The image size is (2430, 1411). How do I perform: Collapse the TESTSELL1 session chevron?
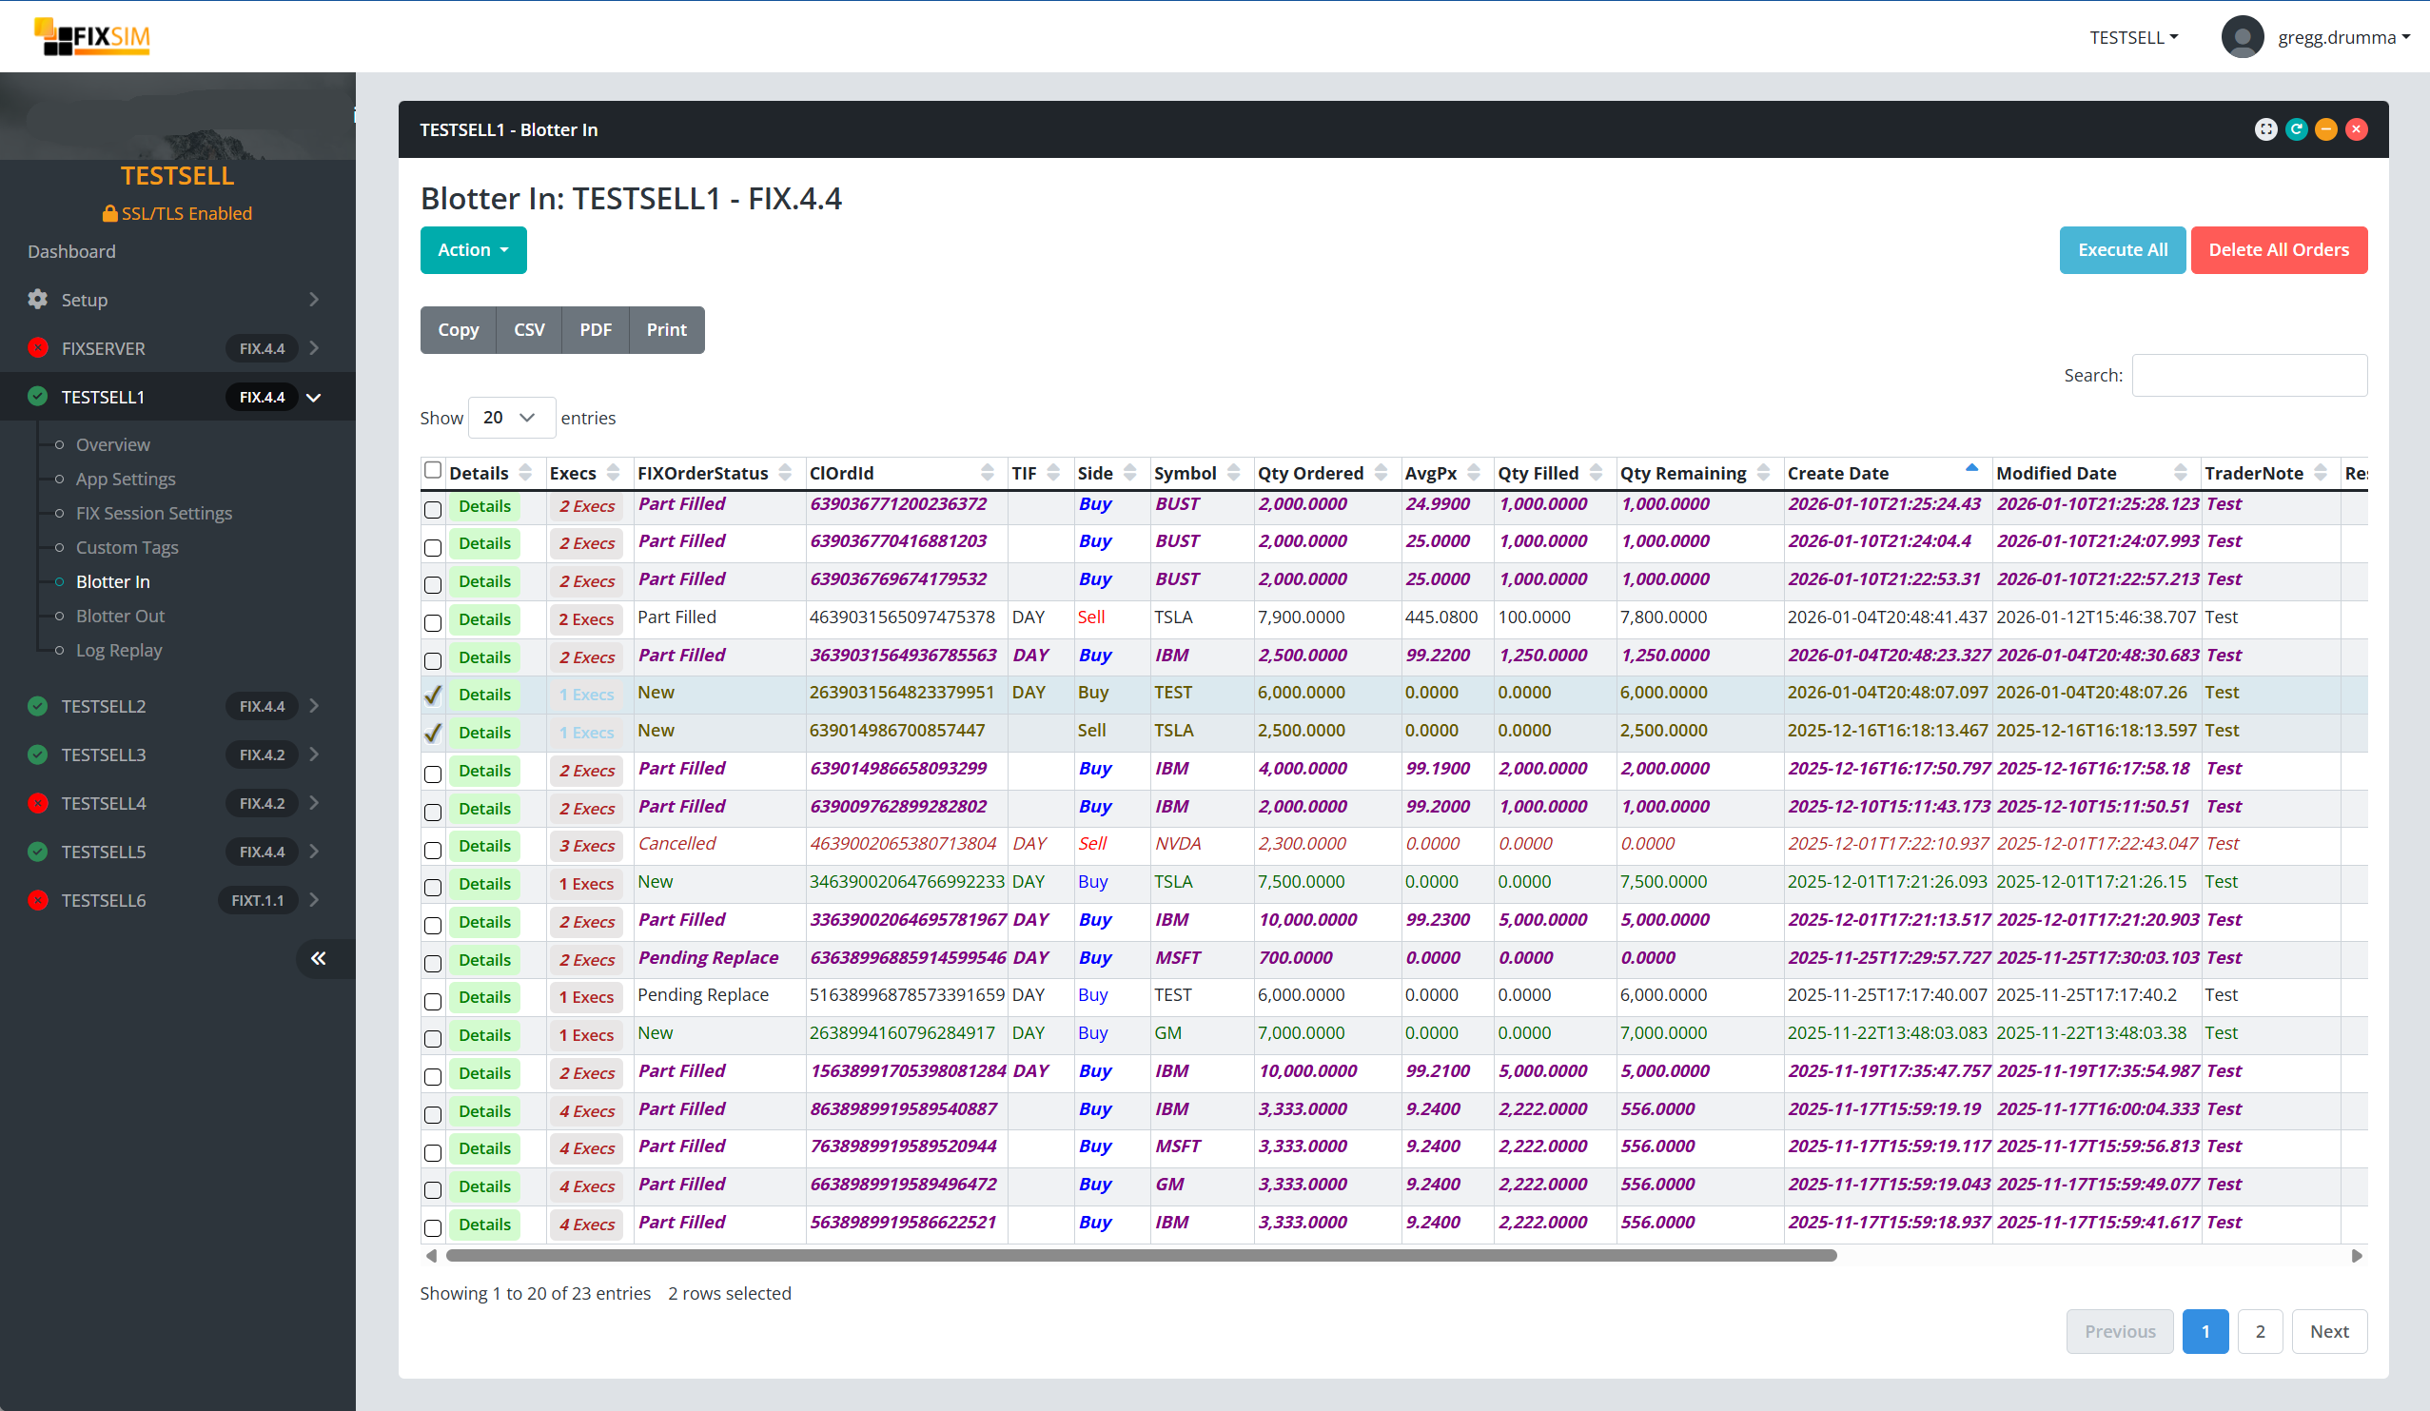click(x=313, y=397)
